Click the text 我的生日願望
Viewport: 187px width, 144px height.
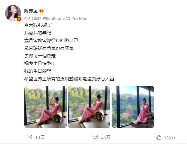38,71
